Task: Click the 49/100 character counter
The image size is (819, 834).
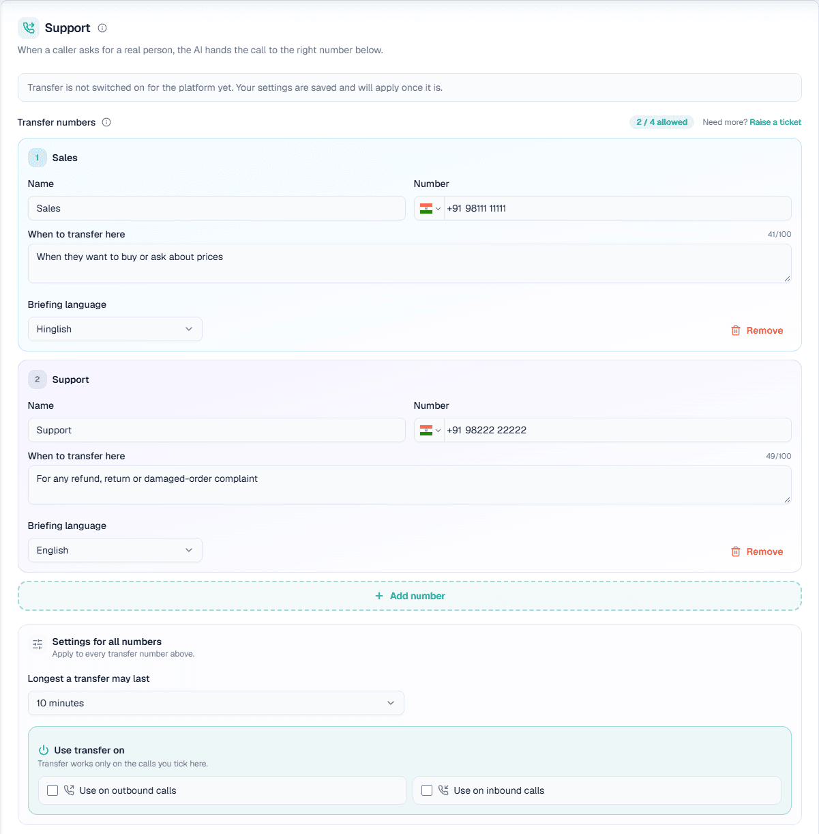Action: (x=779, y=456)
